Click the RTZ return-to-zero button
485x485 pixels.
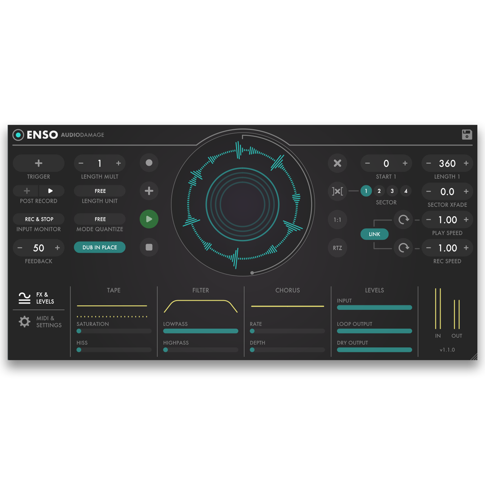click(337, 247)
